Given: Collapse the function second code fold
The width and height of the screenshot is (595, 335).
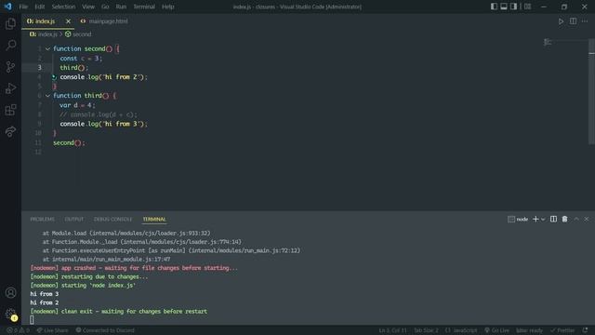Looking at the screenshot, I should pos(47,48).
